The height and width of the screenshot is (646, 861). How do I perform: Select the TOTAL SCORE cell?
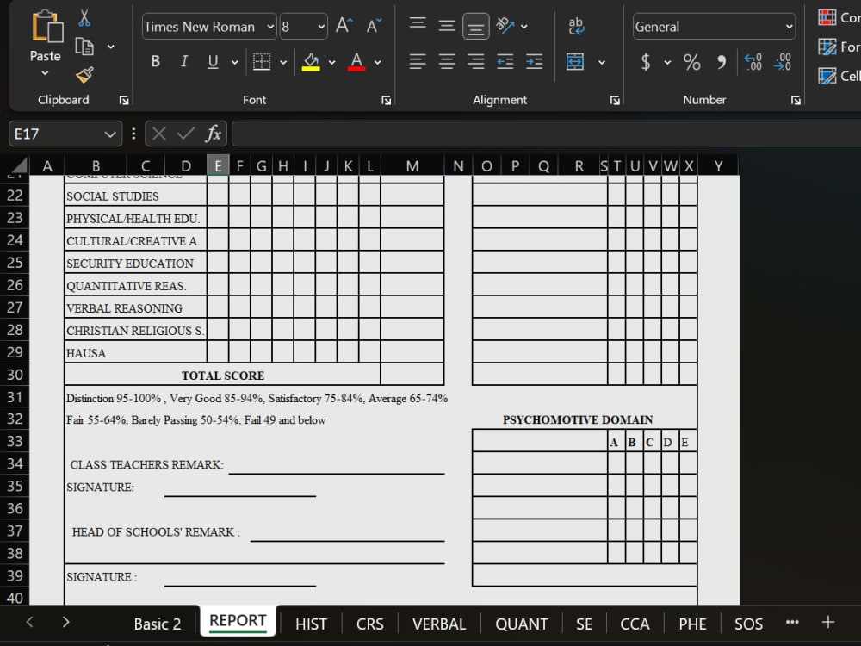[x=222, y=375]
